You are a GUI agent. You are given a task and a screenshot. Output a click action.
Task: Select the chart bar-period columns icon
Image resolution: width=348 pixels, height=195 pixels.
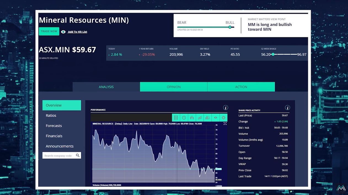coord(176,118)
